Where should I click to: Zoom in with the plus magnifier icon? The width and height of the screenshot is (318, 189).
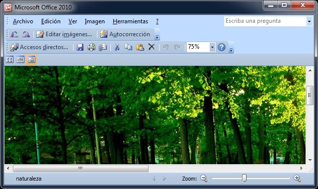[x=297, y=178]
